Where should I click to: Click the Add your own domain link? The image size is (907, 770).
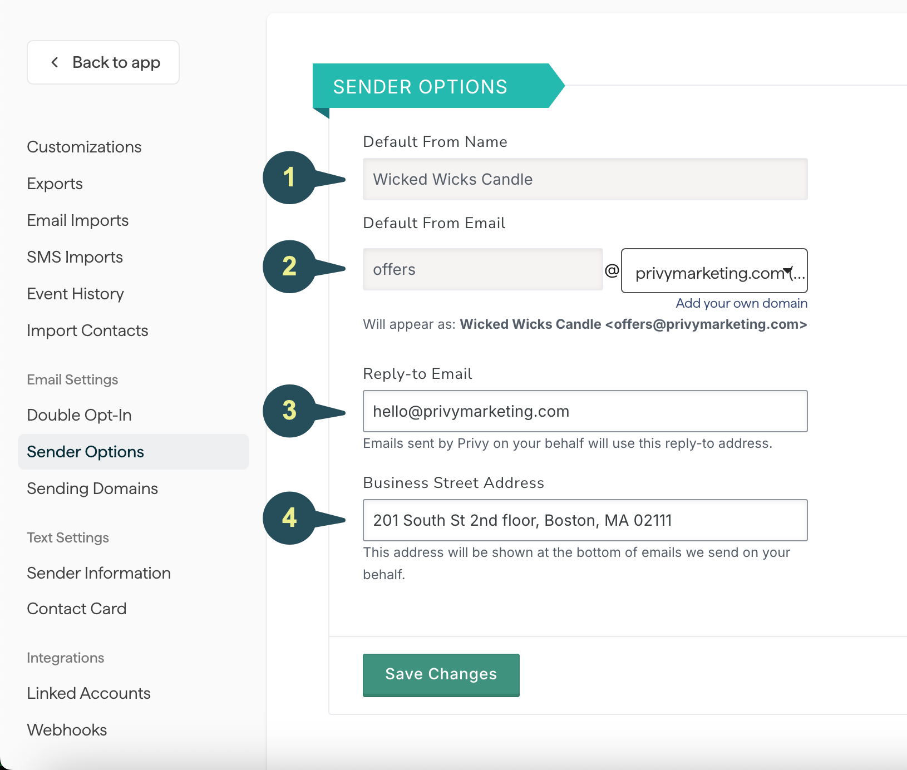click(741, 303)
